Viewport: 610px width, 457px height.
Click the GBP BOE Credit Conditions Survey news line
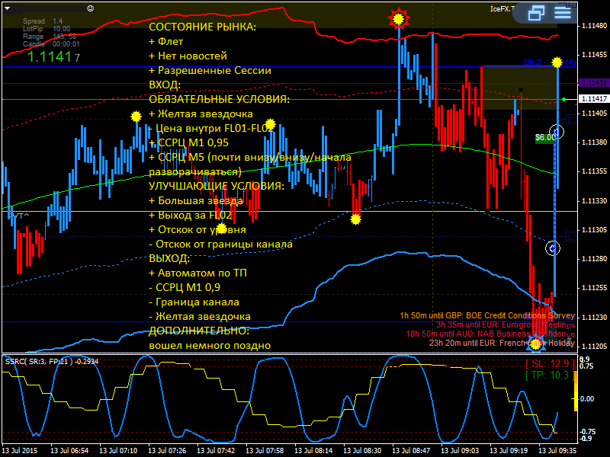[487, 315]
